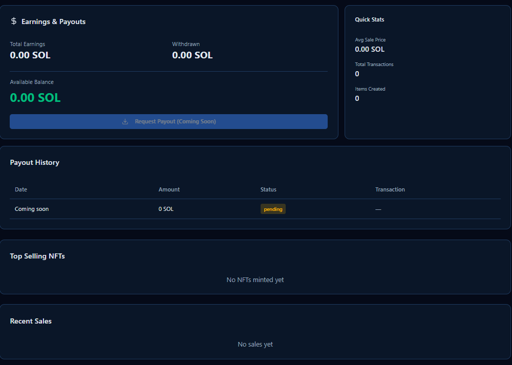
Task: Click the Top Selling NFTs heading
Action: (37, 256)
